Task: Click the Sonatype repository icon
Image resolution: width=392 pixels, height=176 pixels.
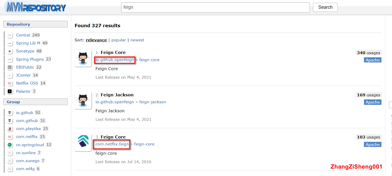Action: [x=10, y=51]
